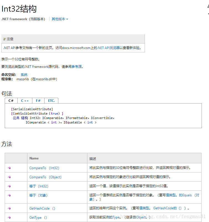Viewport: 209px width, 222px height.
Task: Open the GetHashCode () method link
Action: click(42, 208)
